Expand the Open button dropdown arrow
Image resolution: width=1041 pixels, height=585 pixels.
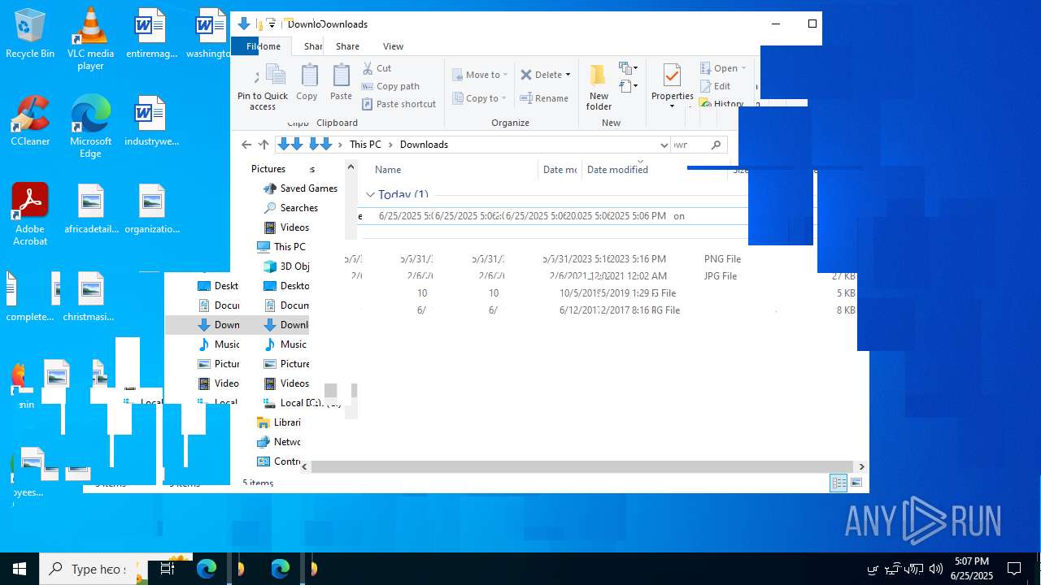[743, 68]
